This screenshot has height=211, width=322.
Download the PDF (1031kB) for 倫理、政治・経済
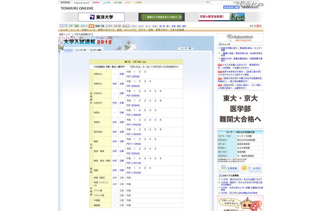tap(134, 163)
